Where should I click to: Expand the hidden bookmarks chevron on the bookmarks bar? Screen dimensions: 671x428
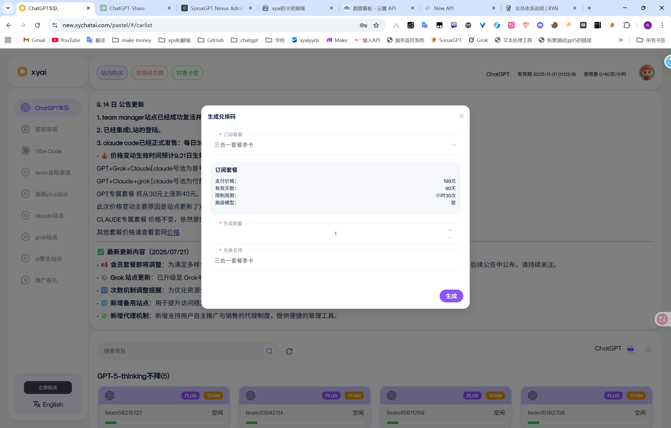click(621, 40)
